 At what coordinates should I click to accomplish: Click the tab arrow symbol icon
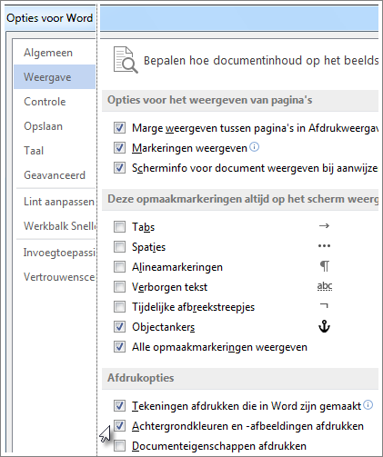pyautogui.click(x=324, y=225)
